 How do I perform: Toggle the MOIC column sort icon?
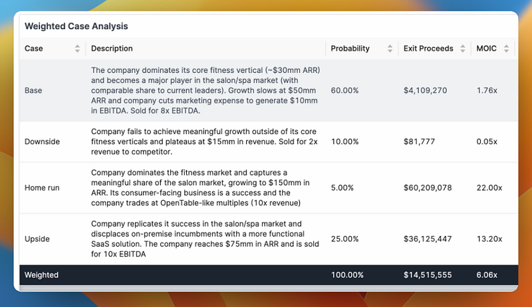(x=507, y=49)
